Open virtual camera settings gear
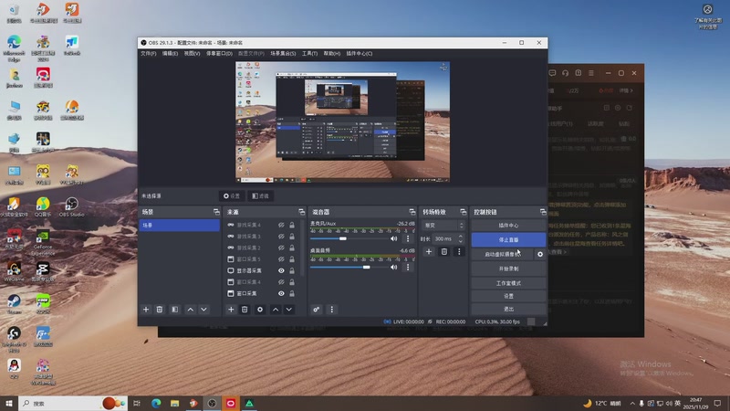Viewport: 730px width, 411px height. pyautogui.click(x=540, y=255)
